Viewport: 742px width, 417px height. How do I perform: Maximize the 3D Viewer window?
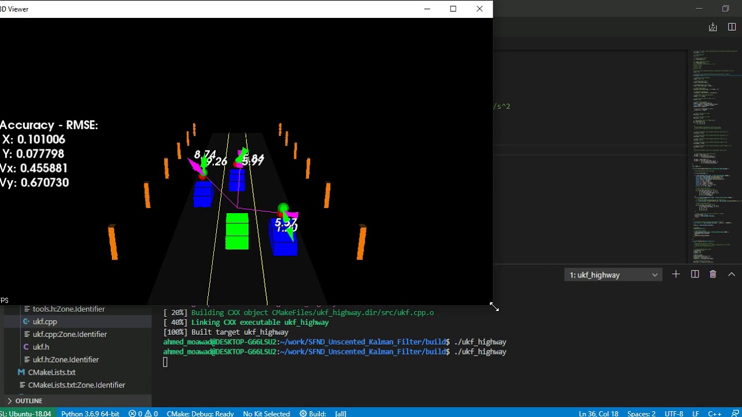click(x=453, y=9)
